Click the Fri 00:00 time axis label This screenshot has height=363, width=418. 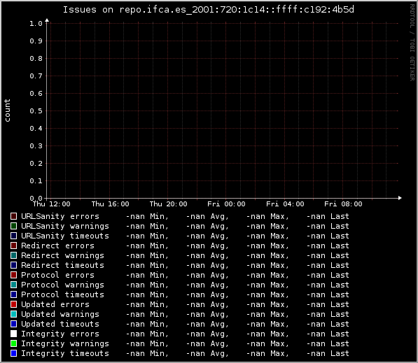click(x=226, y=204)
